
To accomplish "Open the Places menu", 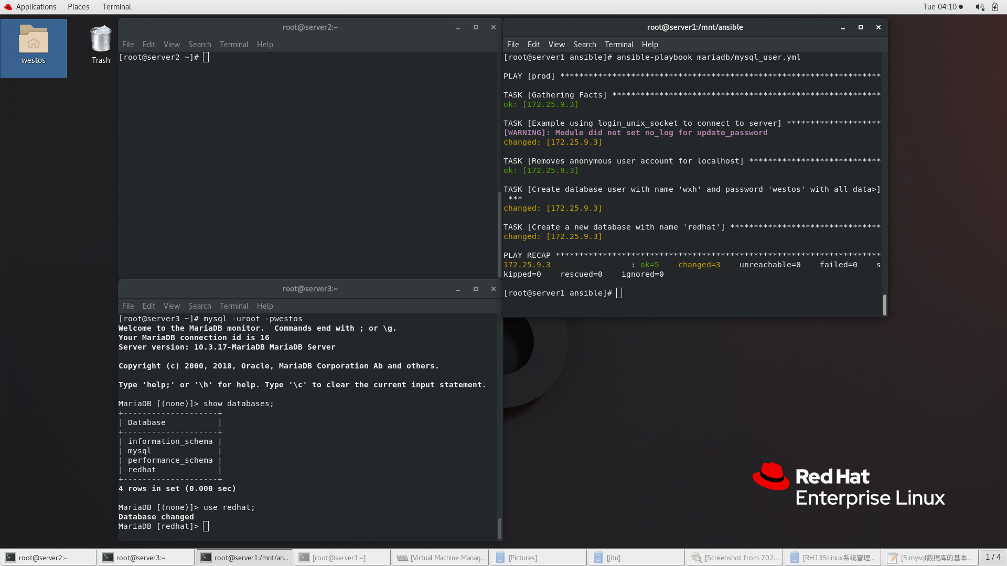I will [x=78, y=7].
